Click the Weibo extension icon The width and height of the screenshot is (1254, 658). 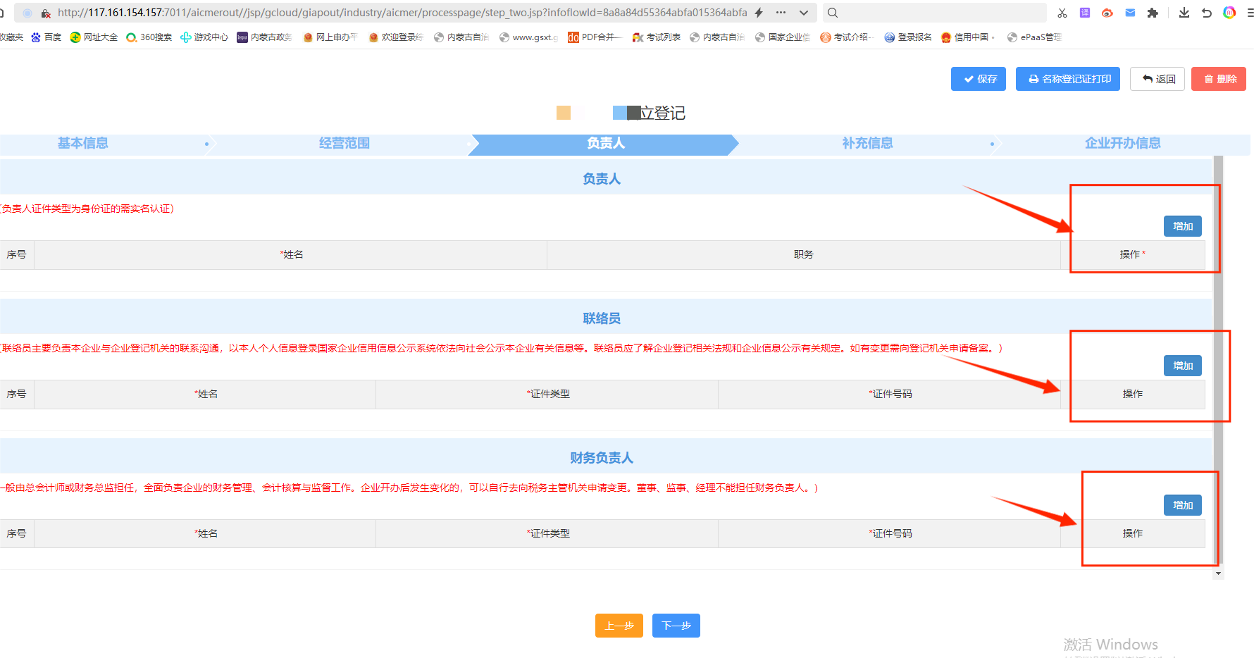1107,13
